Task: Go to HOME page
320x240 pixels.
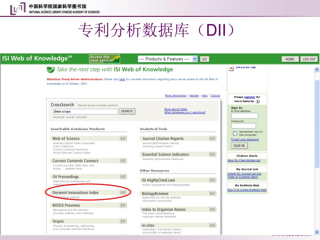Action: tap(290, 59)
